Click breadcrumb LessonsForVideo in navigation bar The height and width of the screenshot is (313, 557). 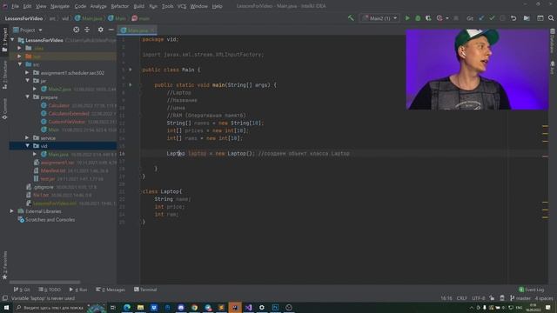pos(23,18)
